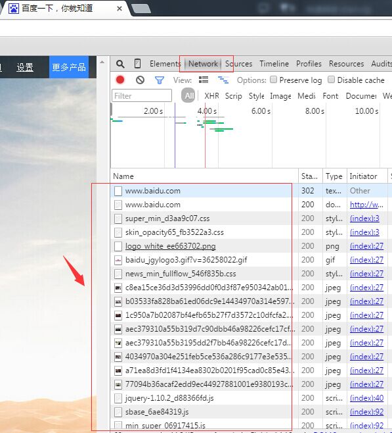Select the 77094b36acaf2 jpeg request

tap(251, 384)
